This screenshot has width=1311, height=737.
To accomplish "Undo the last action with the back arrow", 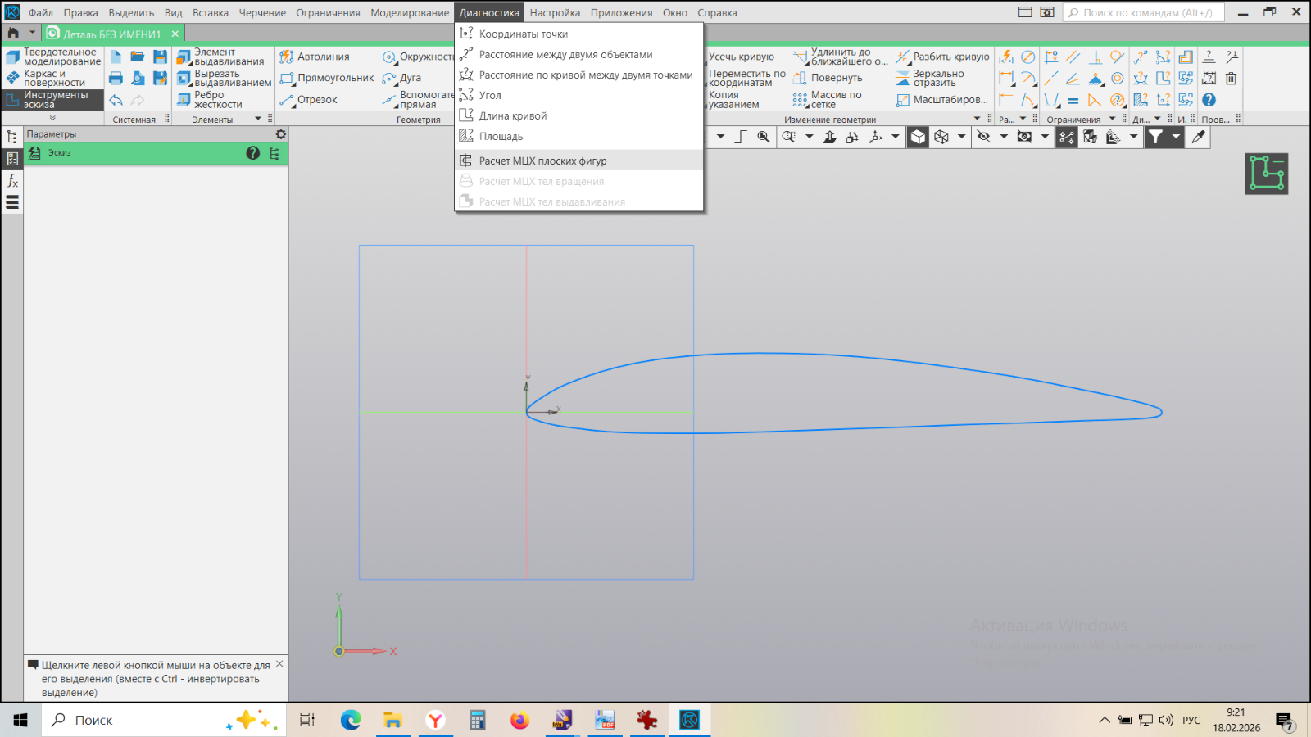I will pos(116,100).
